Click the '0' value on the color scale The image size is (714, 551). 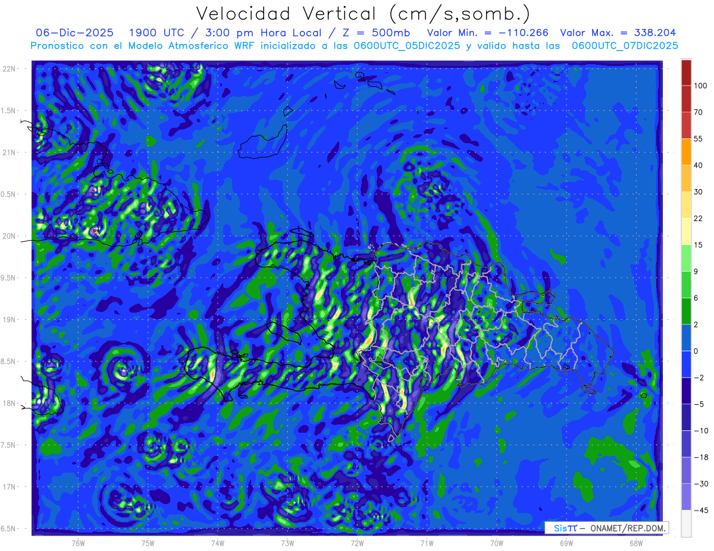pos(696,351)
